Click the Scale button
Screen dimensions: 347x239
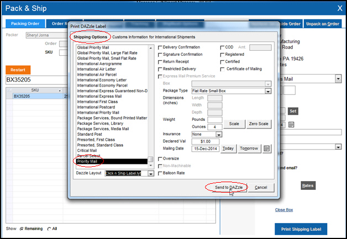[x=234, y=124]
